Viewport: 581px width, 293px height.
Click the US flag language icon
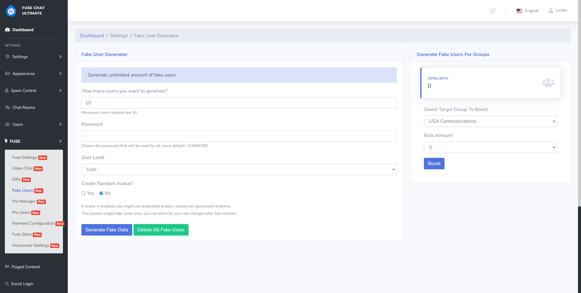(519, 11)
